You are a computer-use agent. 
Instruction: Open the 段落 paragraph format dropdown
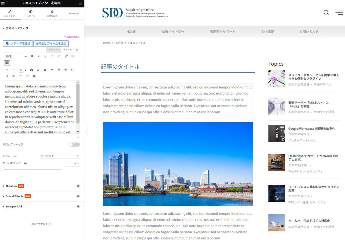pyautogui.click(x=16, y=56)
